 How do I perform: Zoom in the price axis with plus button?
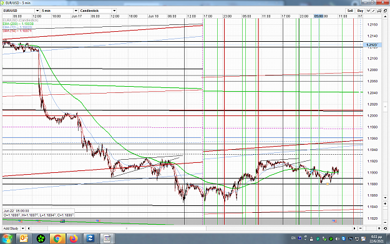385,203
